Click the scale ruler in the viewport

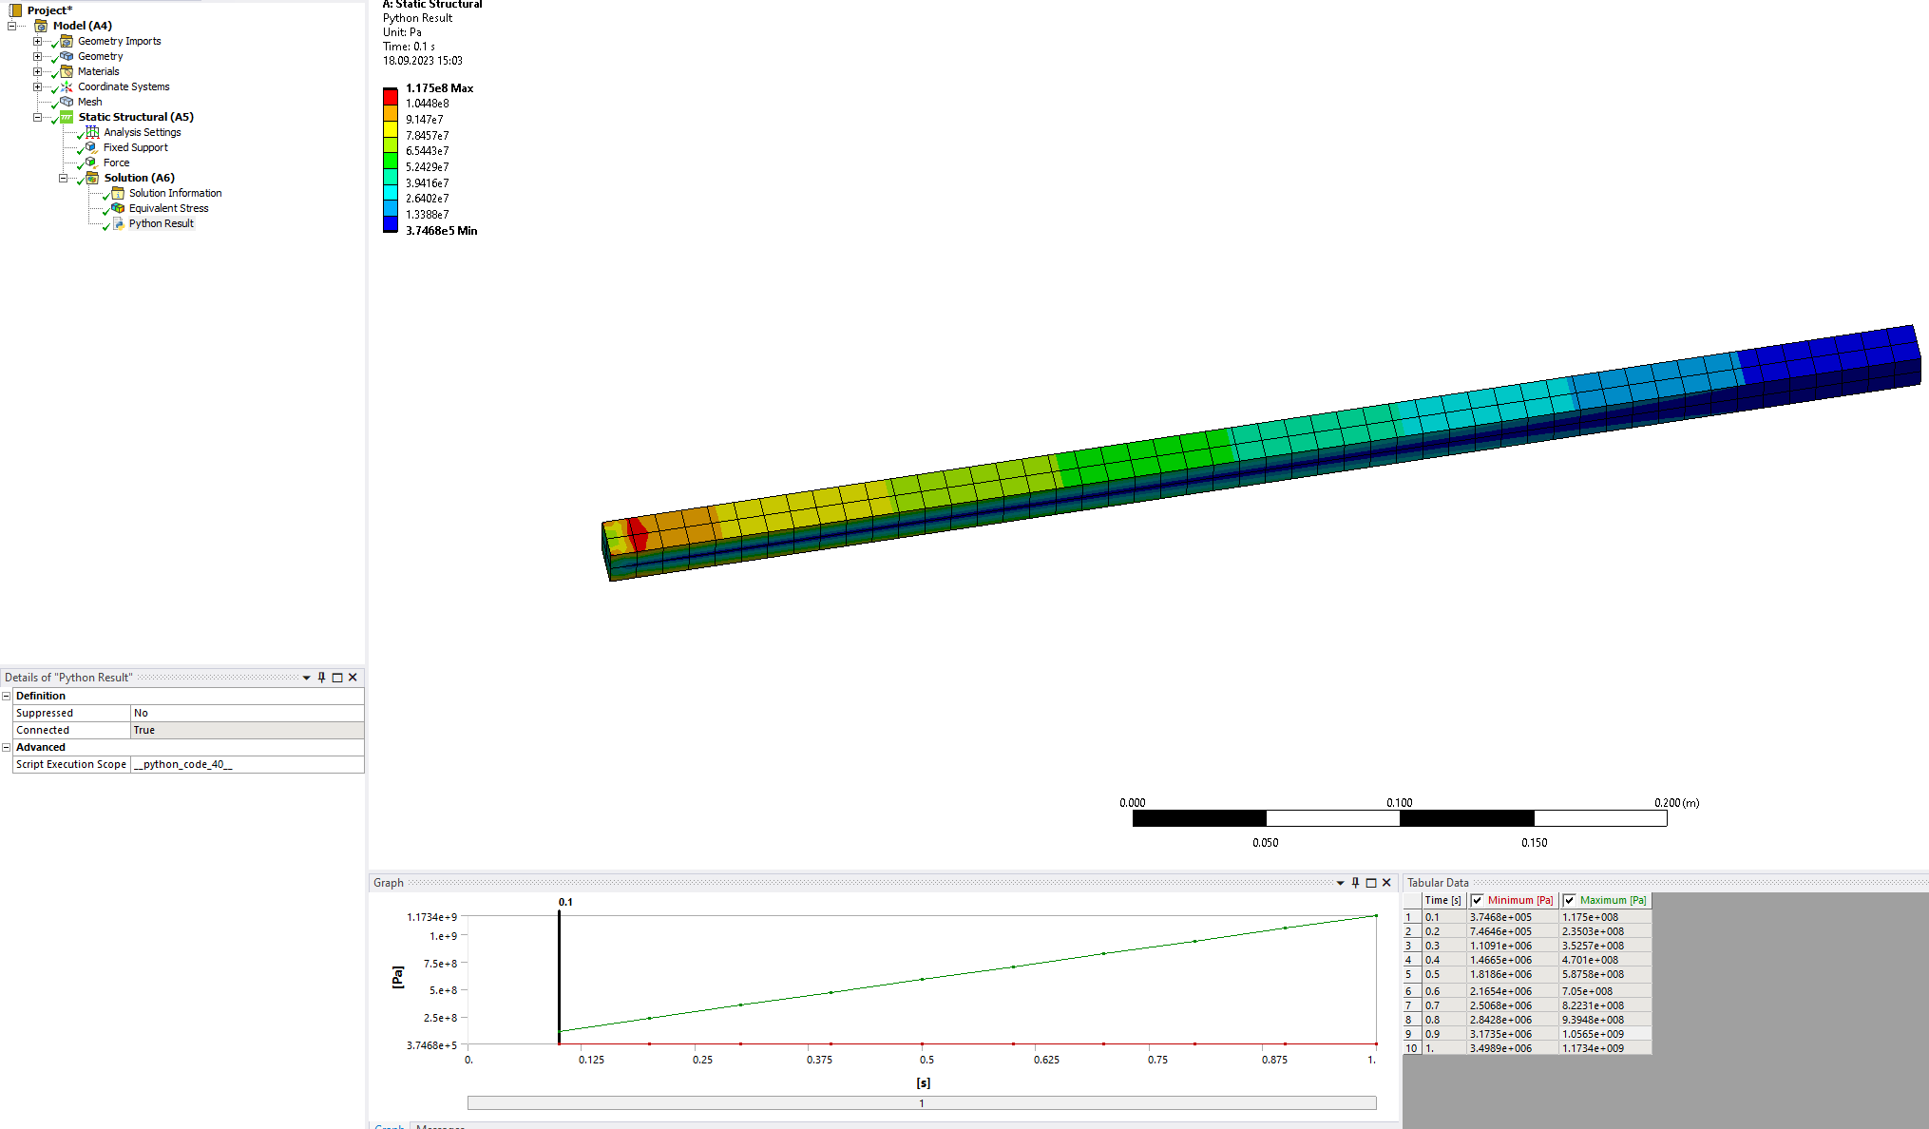click(x=1400, y=818)
